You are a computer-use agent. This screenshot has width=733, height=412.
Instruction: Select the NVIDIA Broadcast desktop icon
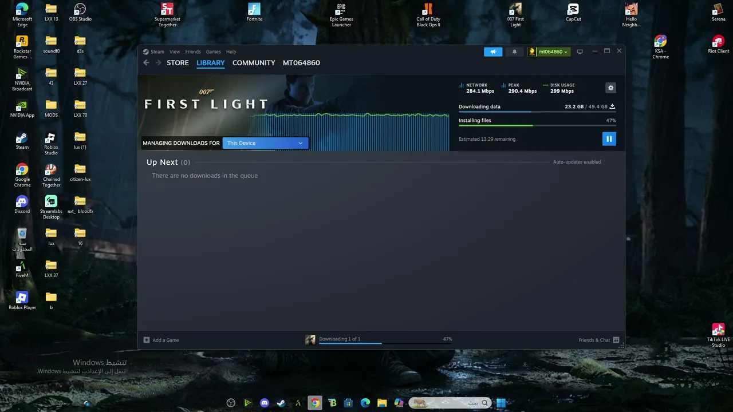22,79
